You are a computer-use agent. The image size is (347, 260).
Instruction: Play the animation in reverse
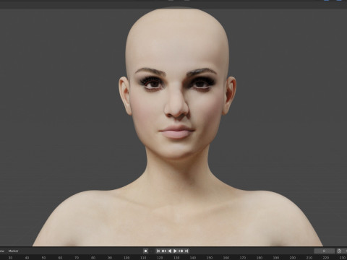click(170, 251)
